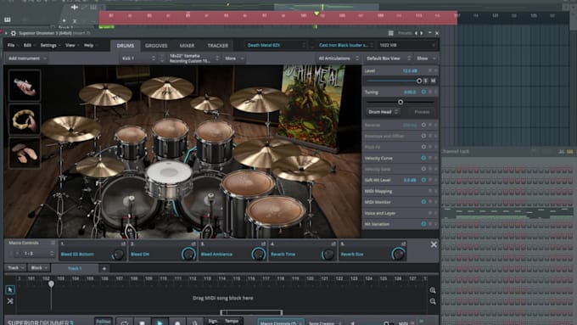Turn the Bleed Ambience macro knob

pos(258,254)
